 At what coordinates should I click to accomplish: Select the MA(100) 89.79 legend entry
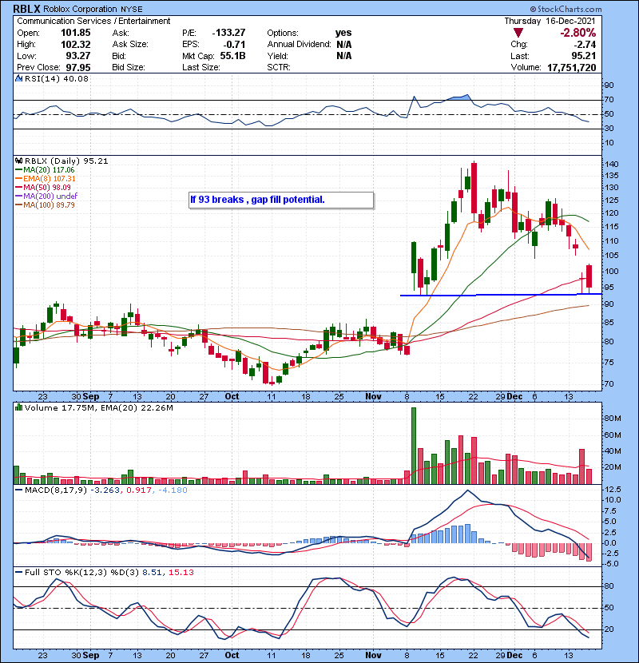[50, 205]
